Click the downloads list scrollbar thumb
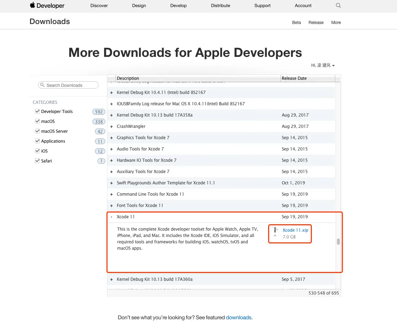Viewport: 397px width, 332px height. (338, 241)
